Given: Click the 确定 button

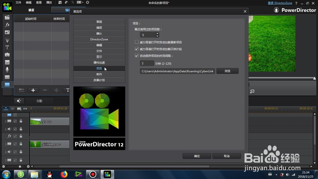Looking at the screenshot, I should [197, 156].
